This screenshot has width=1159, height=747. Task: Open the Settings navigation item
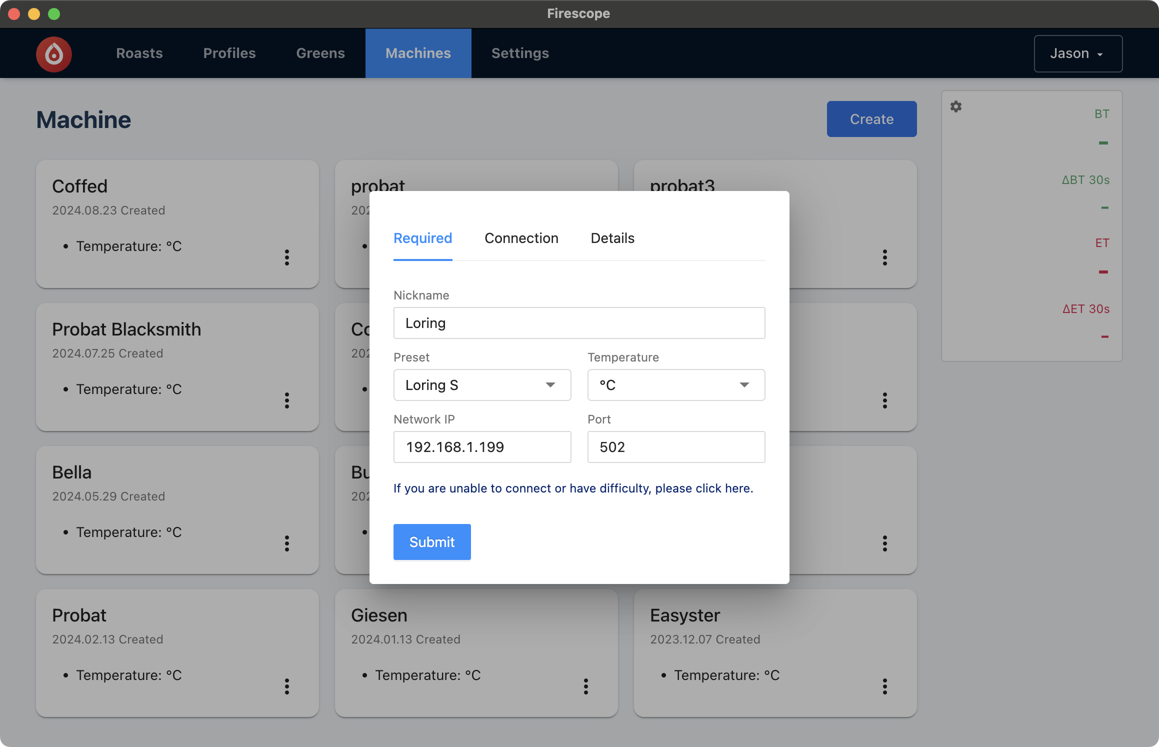(520, 53)
